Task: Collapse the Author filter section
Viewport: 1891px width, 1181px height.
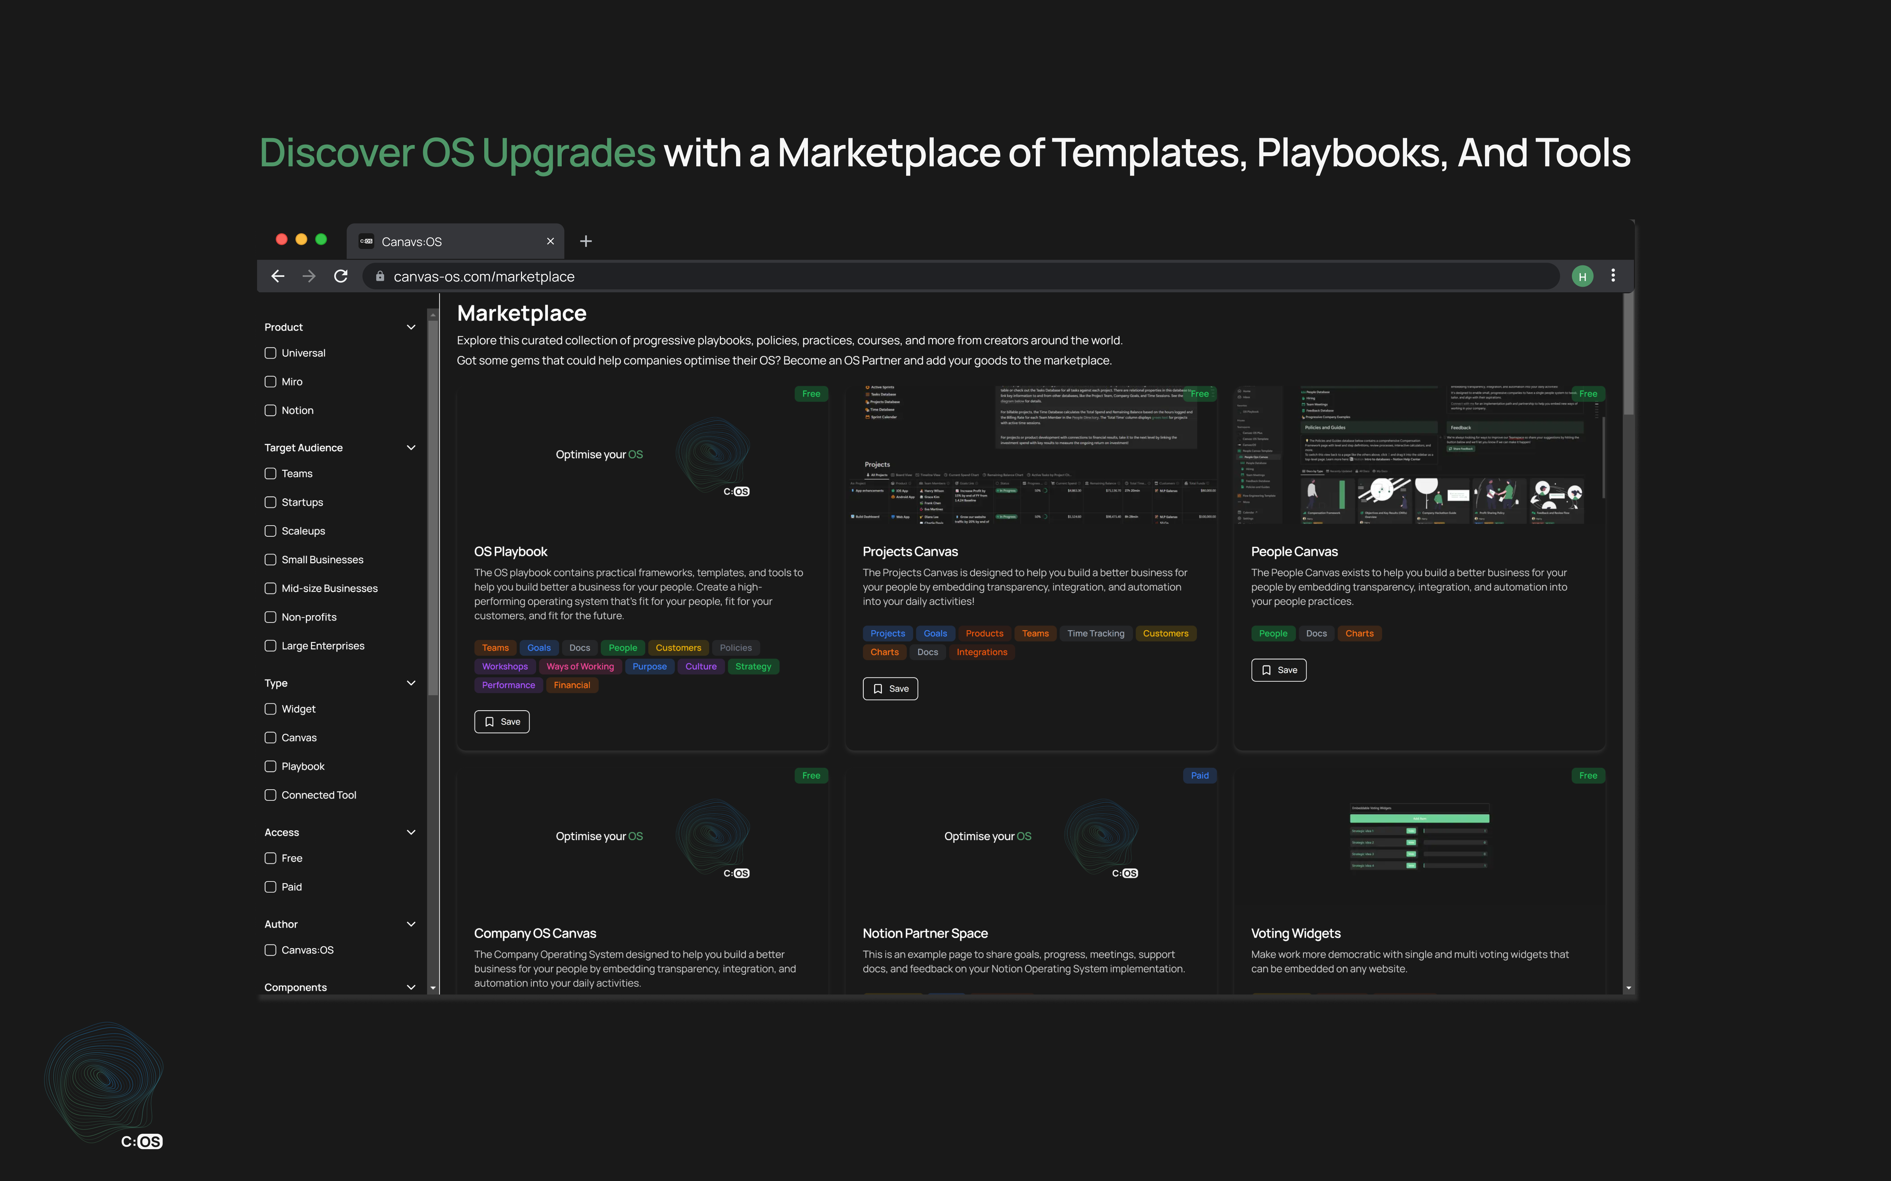Action: (x=411, y=924)
